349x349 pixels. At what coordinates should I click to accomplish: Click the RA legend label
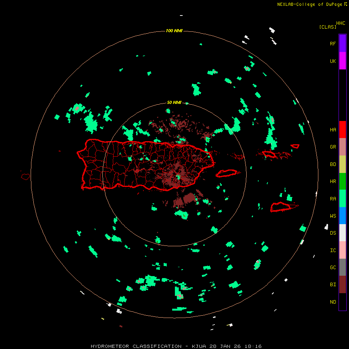tap(333, 199)
